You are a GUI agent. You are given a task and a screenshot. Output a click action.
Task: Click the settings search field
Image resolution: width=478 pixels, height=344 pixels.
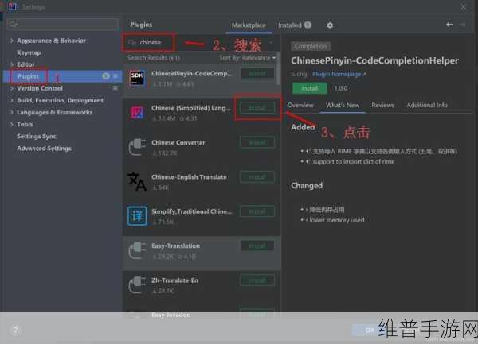tap(62, 24)
